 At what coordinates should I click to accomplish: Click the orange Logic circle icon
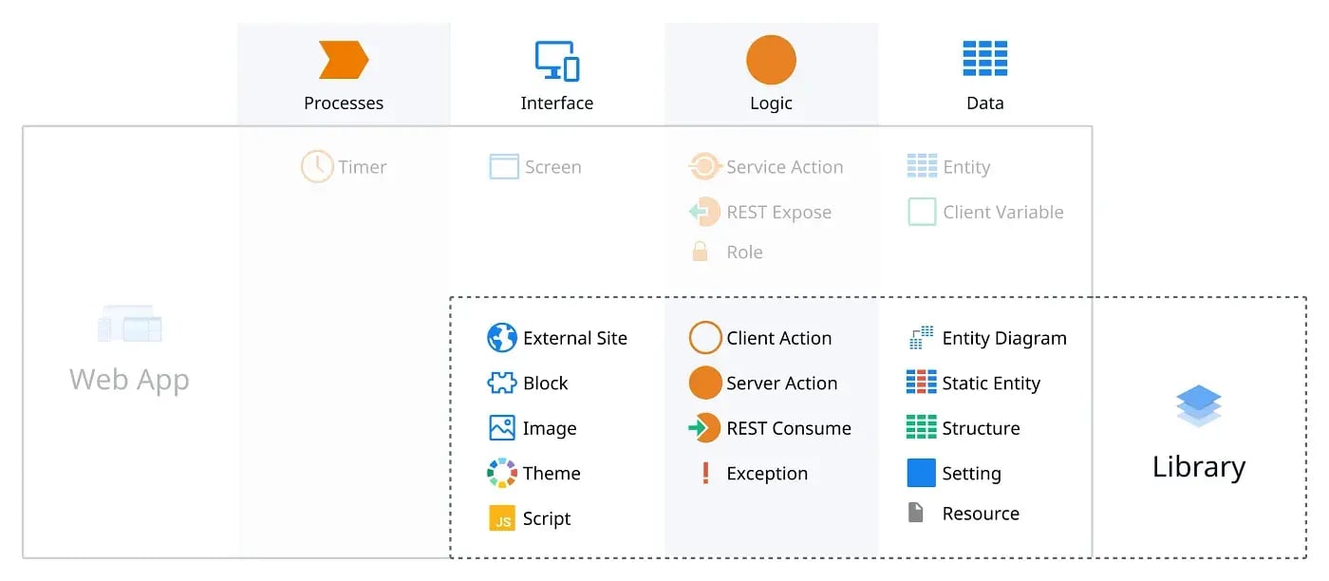coord(771,61)
